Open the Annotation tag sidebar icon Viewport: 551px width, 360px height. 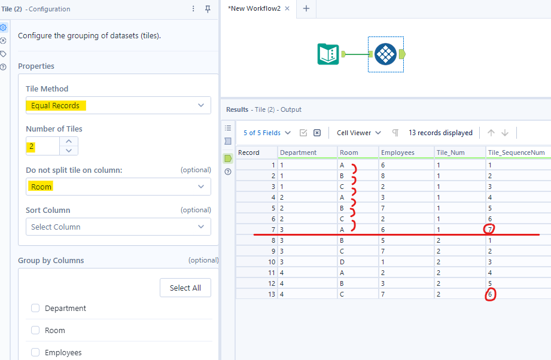point(4,54)
